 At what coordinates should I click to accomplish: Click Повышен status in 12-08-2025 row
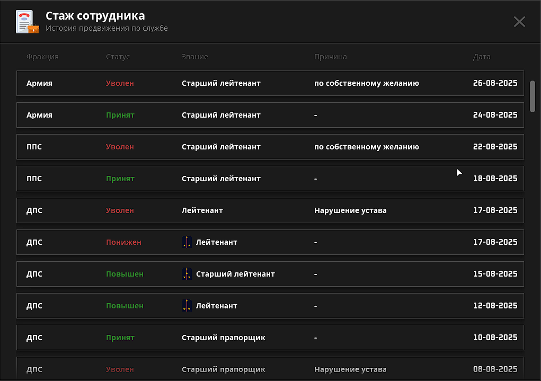tap(125, 305)
